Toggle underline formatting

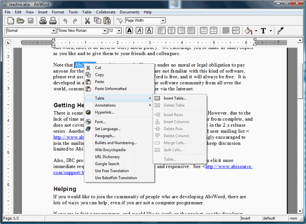(x=149, y=31)
